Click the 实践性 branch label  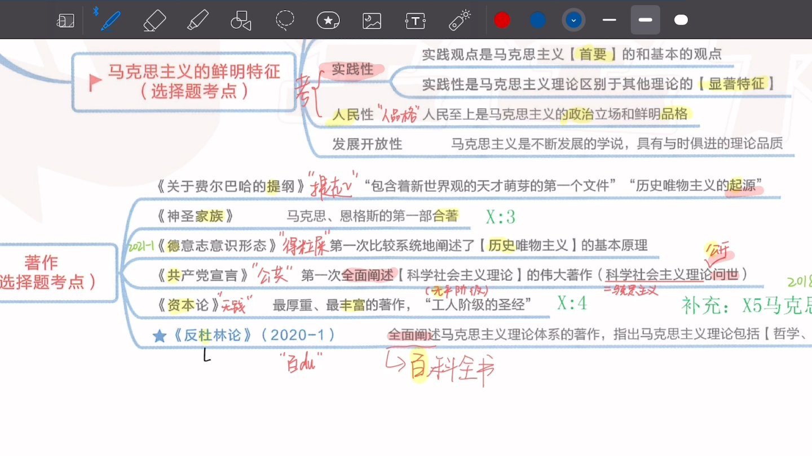[352, 69]
